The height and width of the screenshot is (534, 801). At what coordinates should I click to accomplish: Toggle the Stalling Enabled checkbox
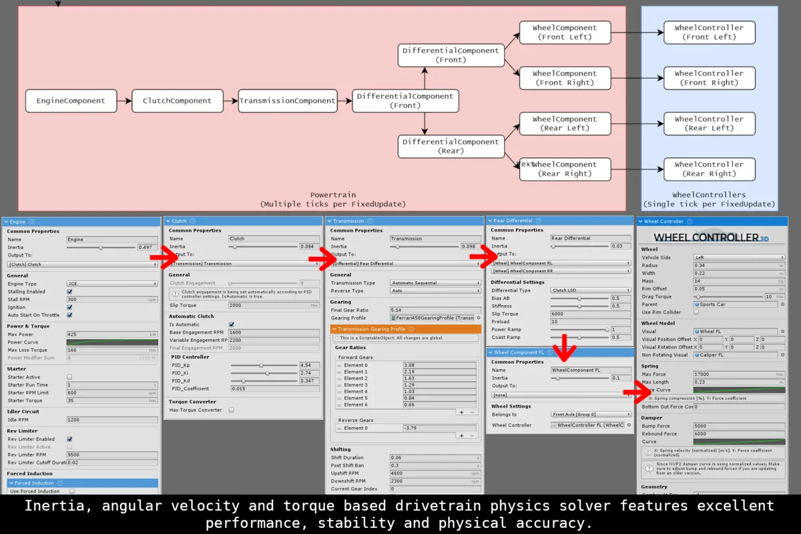70,292
